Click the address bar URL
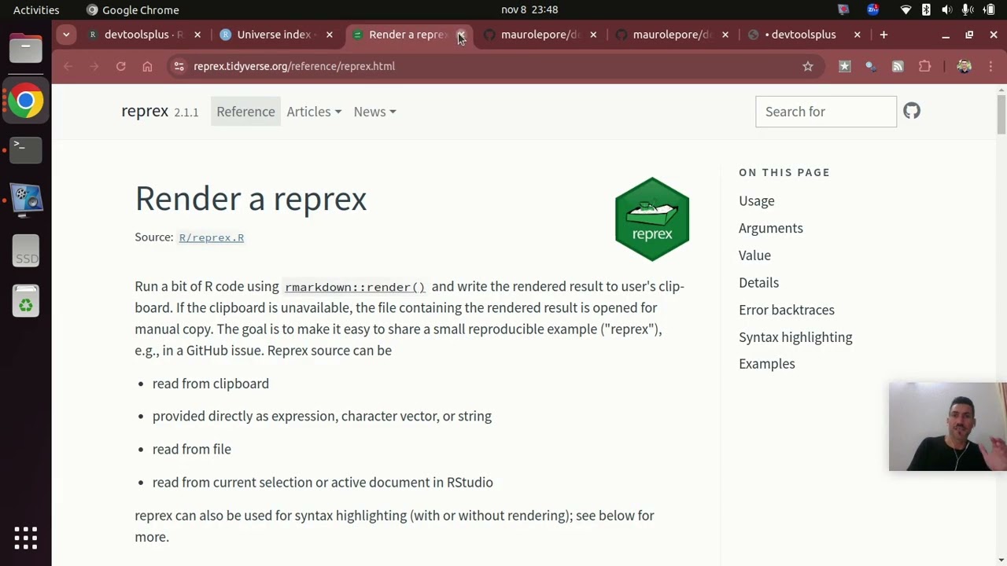Image resolution: width=1007 pixels, height=566 pixels. 294,66
